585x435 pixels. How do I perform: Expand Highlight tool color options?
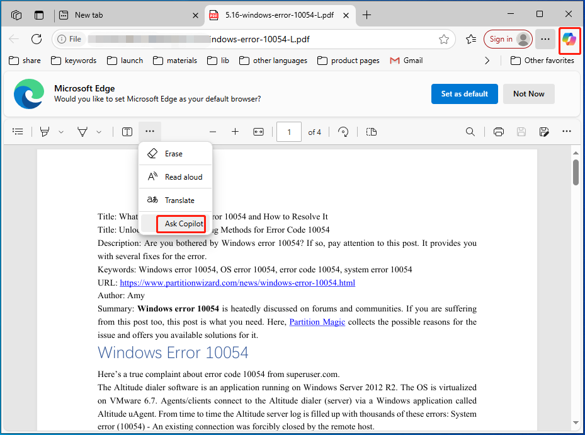coord(61,132)
